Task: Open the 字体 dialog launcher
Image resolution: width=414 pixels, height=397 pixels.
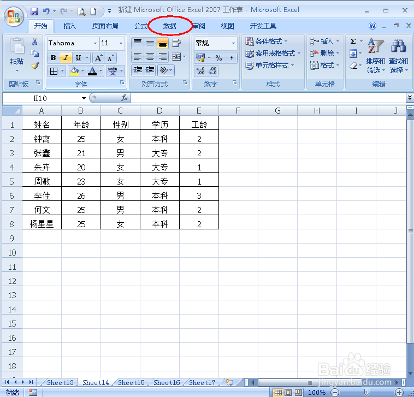Action: pyautogui.click(x=122, y=83)
